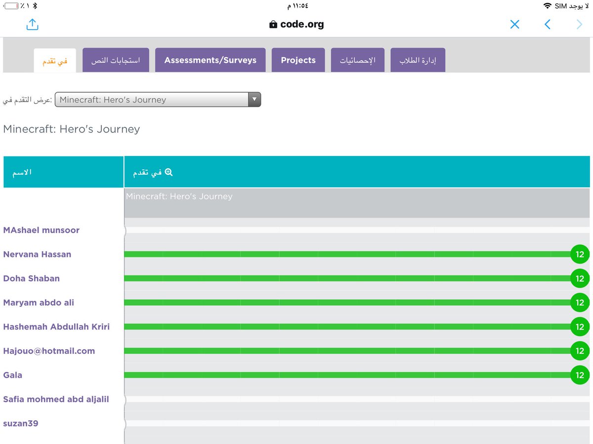
Task: Open student Gala
Action: point(13,375)
